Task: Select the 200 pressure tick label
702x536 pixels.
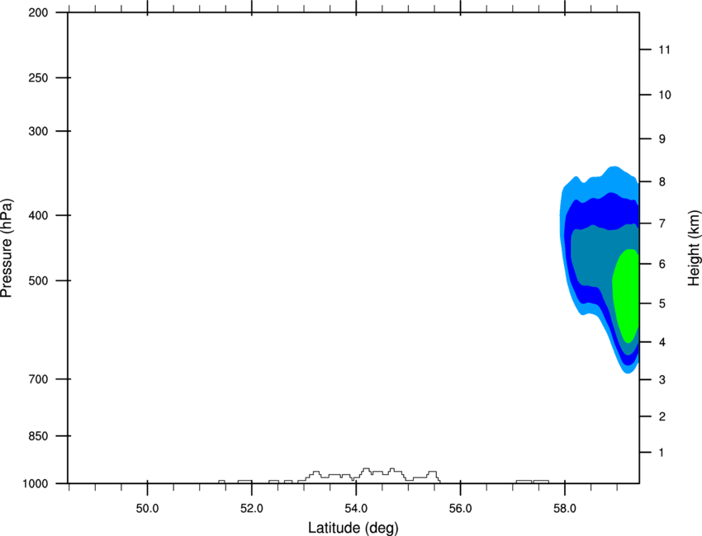Action: pos(38,12)
